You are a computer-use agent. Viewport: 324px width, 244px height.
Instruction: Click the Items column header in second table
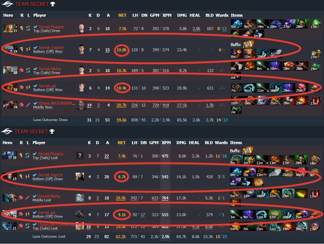[x=236, y=143]
